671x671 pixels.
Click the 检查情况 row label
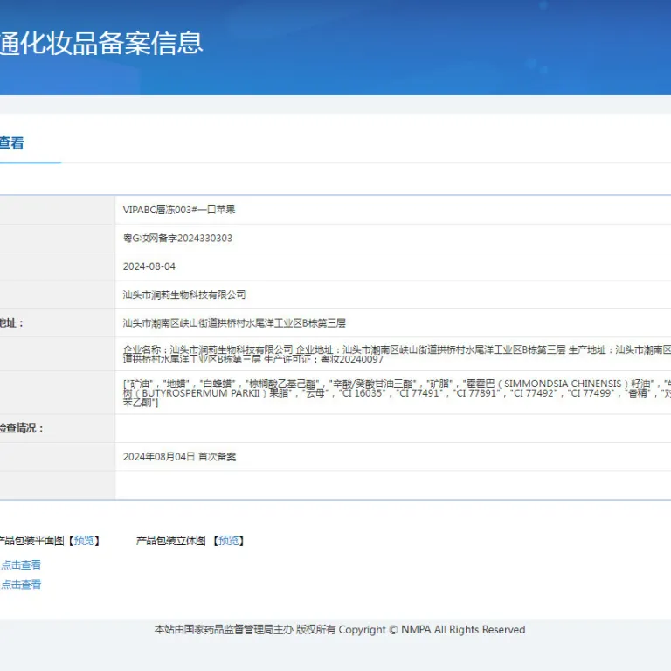[21, 428]
